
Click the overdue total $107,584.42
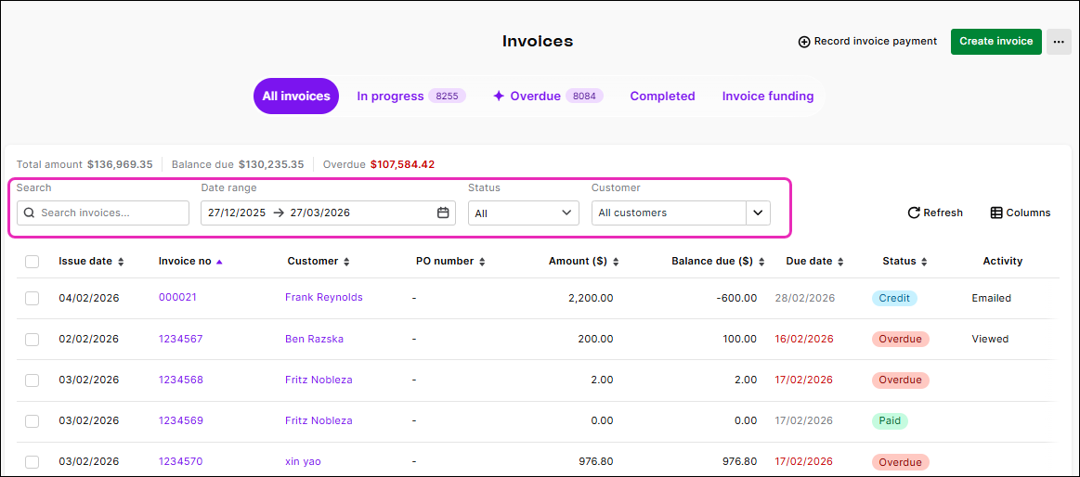(x=402, y=164)
